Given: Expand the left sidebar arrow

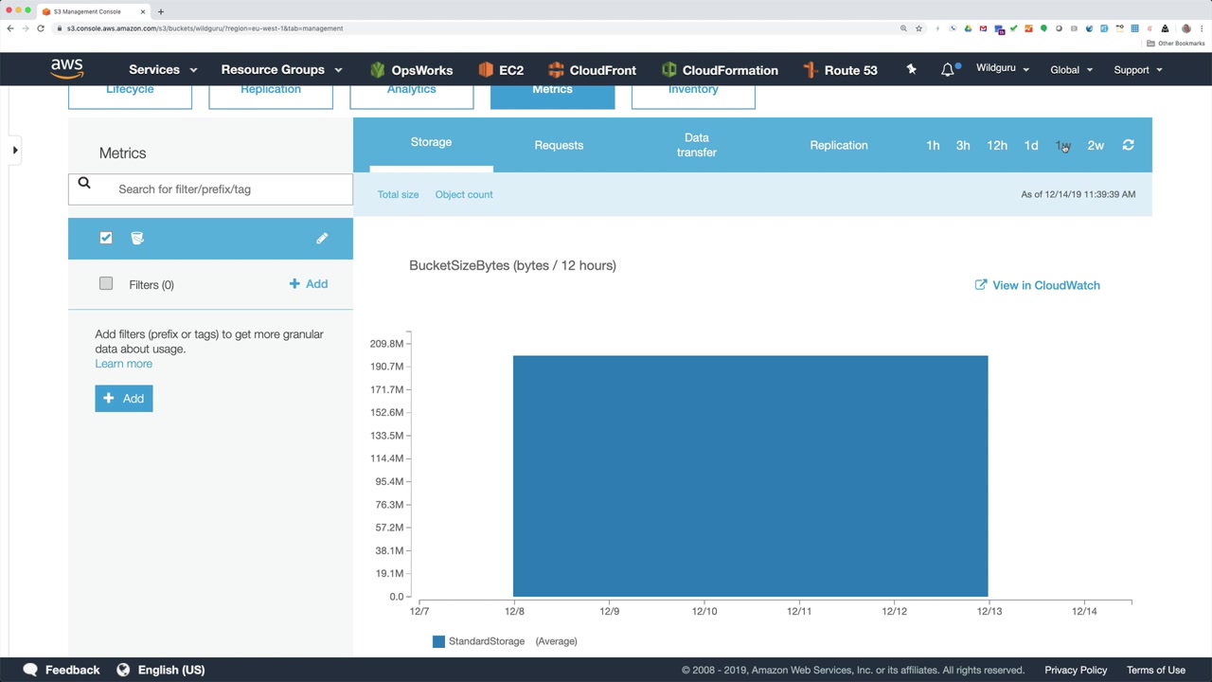Looking at the screenshot, I should tap(15, 150).
